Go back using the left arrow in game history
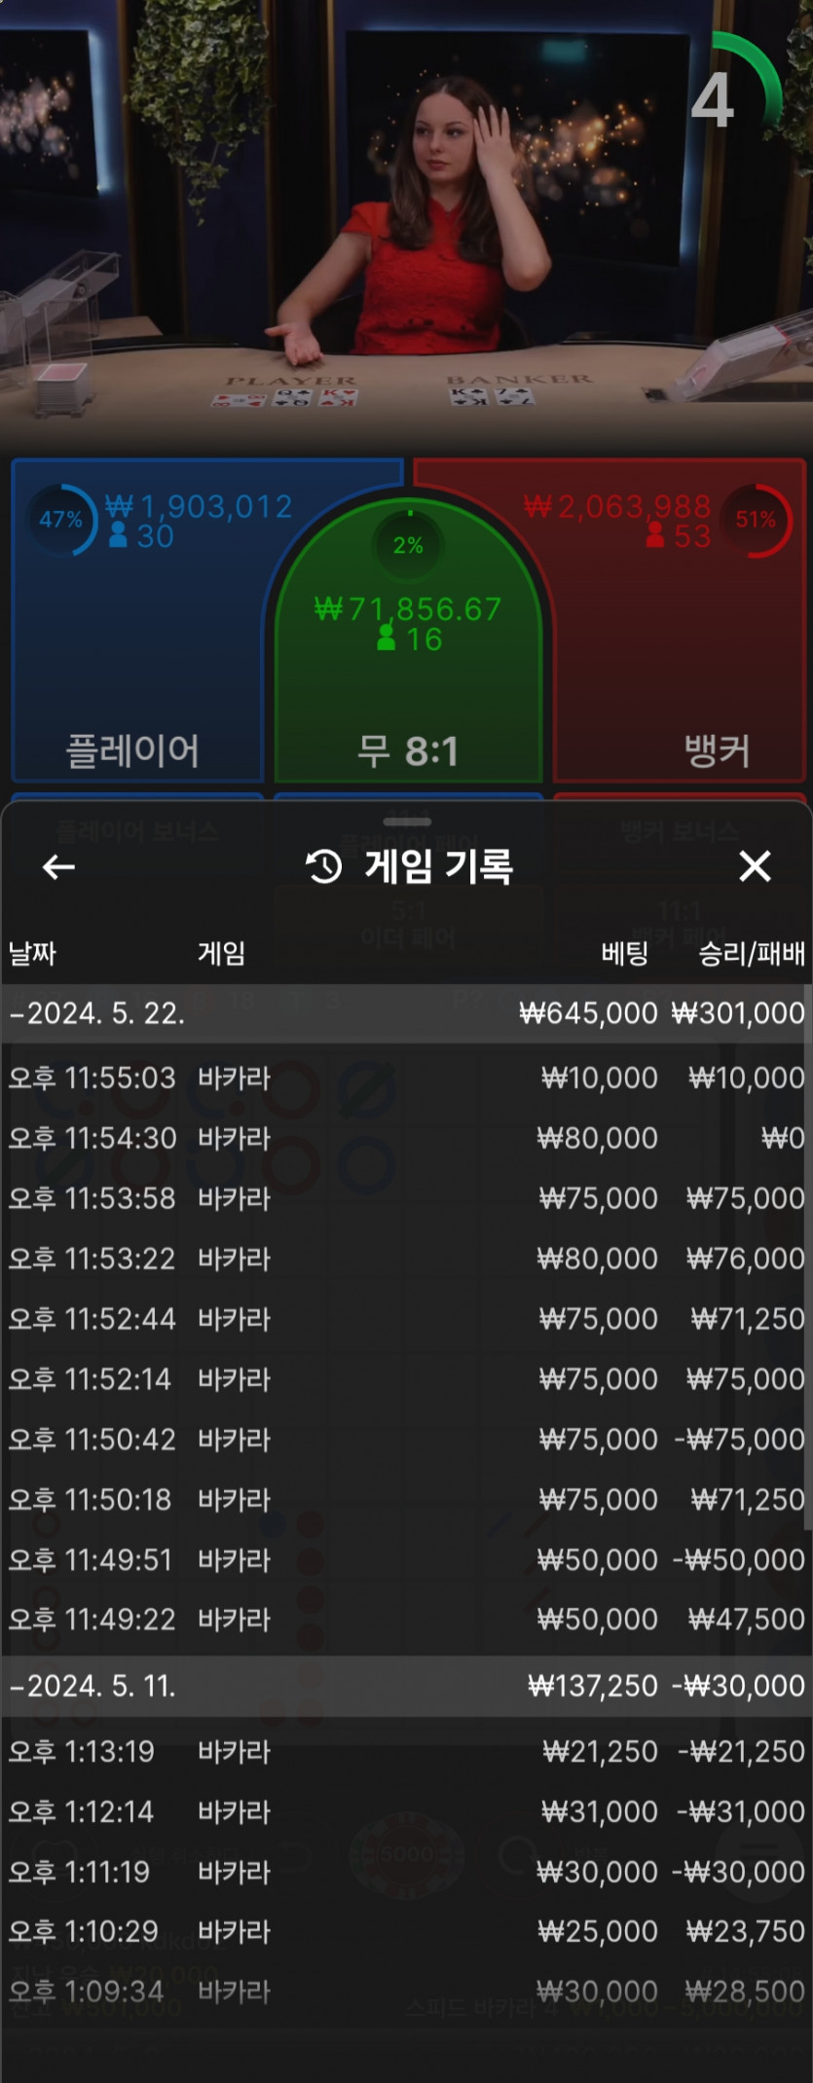 tap(59, 866)
